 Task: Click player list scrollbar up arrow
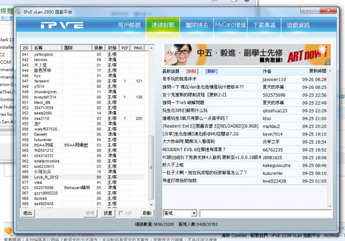(151, 48)
